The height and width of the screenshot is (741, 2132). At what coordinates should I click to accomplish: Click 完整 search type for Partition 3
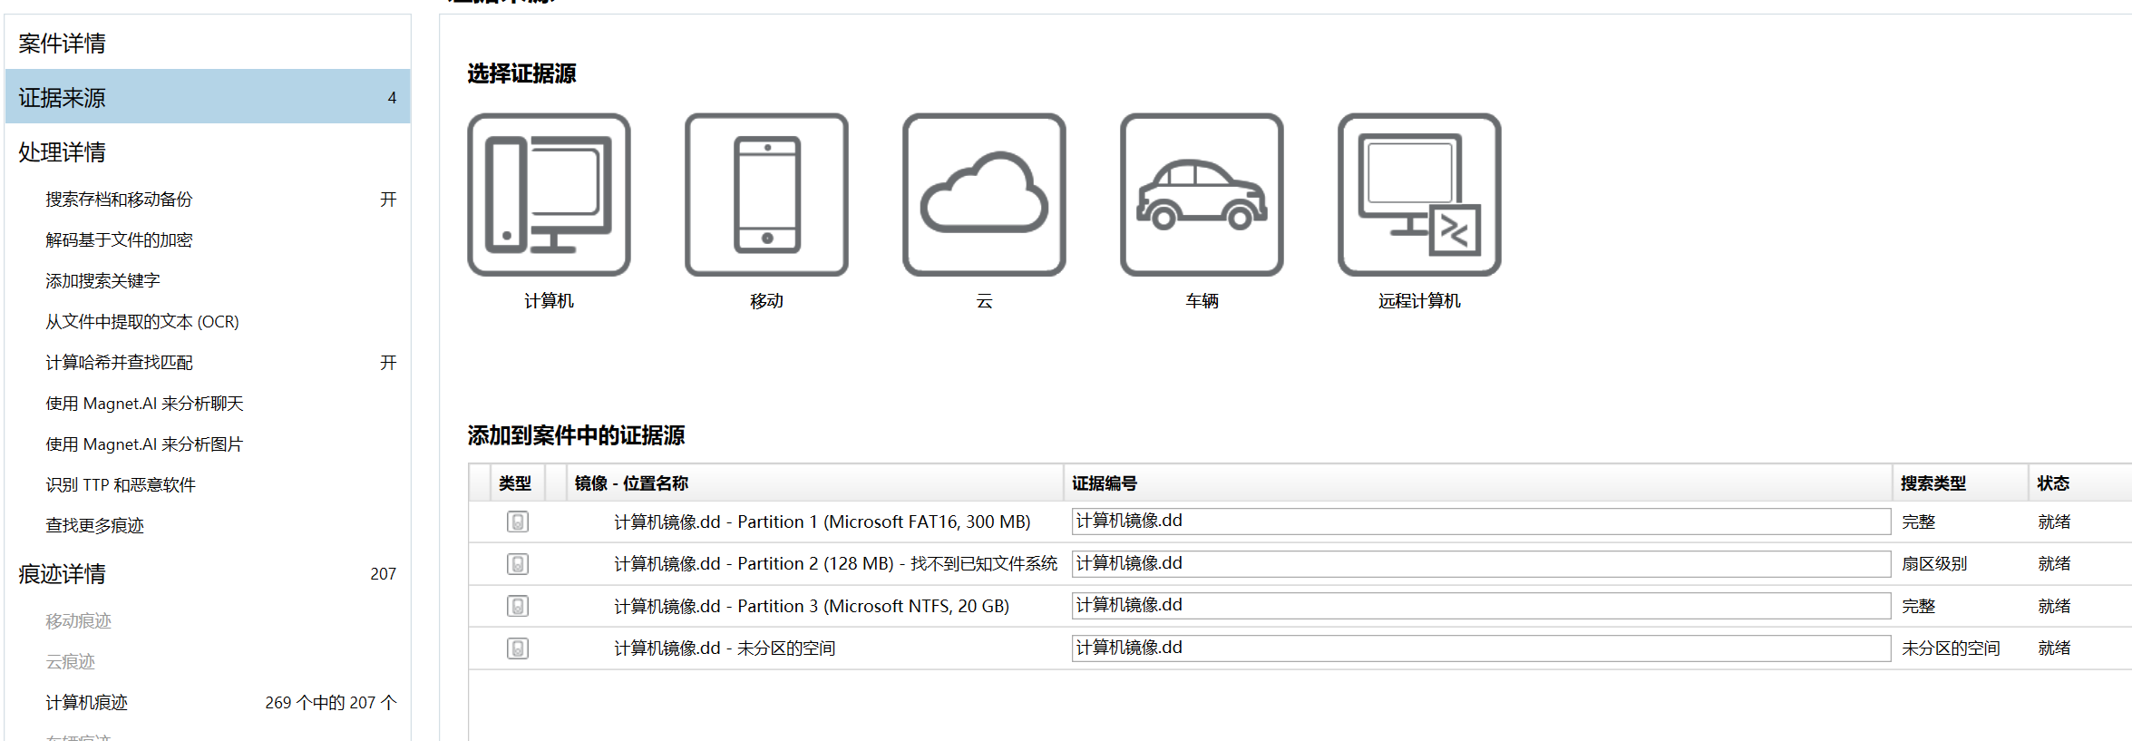(x=1919, y=607)
